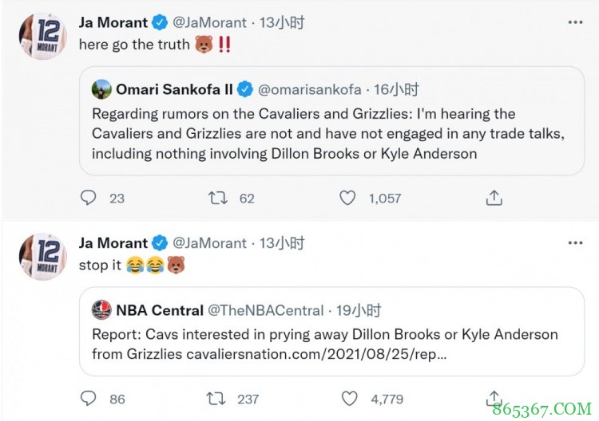The image size is (599, 421).
Task: Open Ja Morant's avatar on first tweet
Action: click(x=42, y=36)
